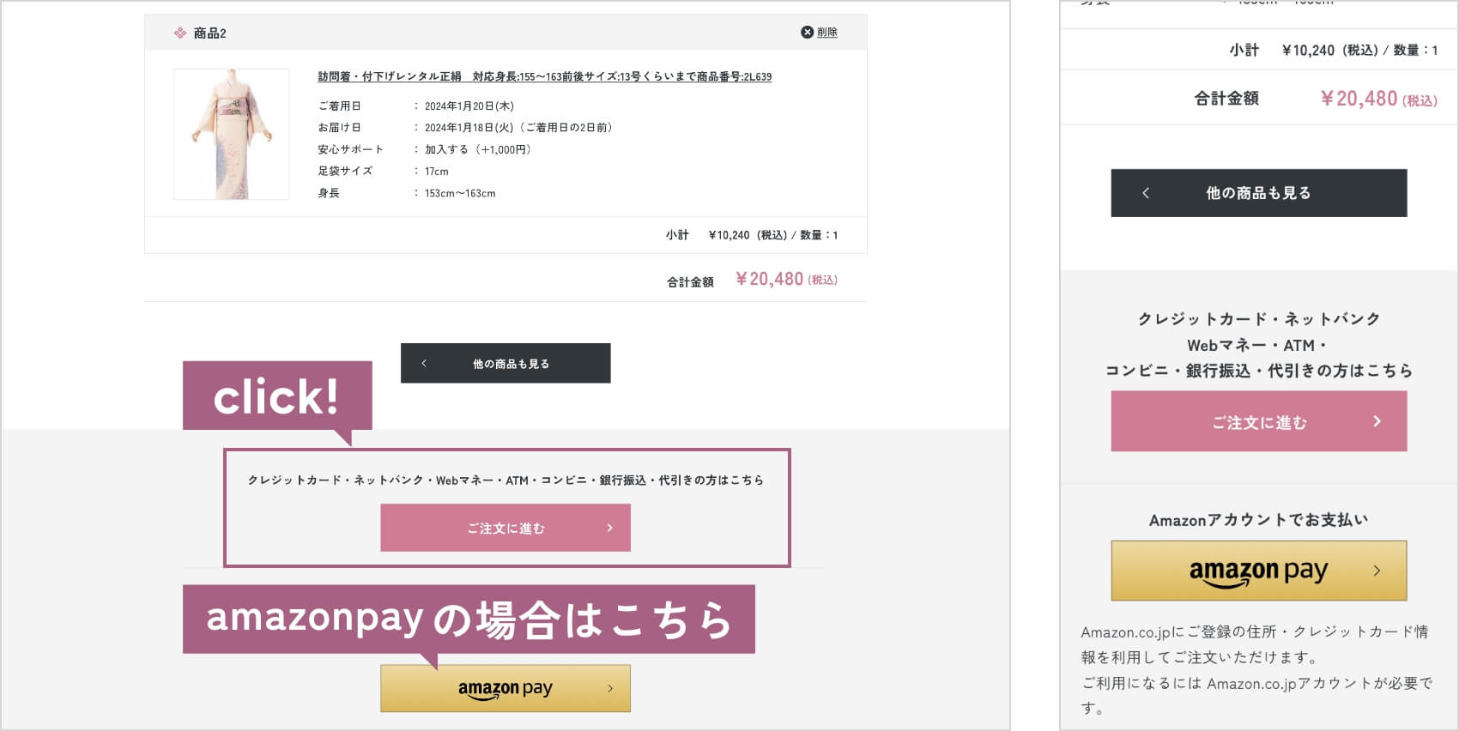Screen dimensions: 1459x731
Task: Click right chevron on mobile-layout amazon pay button
Action: (x=1377, y=571)
